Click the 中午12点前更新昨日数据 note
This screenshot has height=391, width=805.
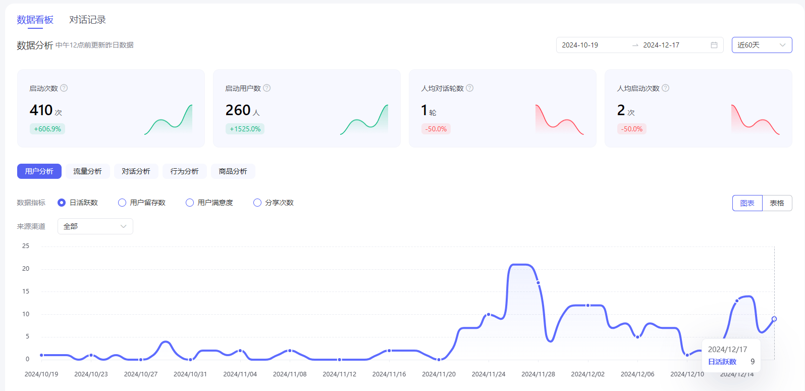(x=94, y=45)
